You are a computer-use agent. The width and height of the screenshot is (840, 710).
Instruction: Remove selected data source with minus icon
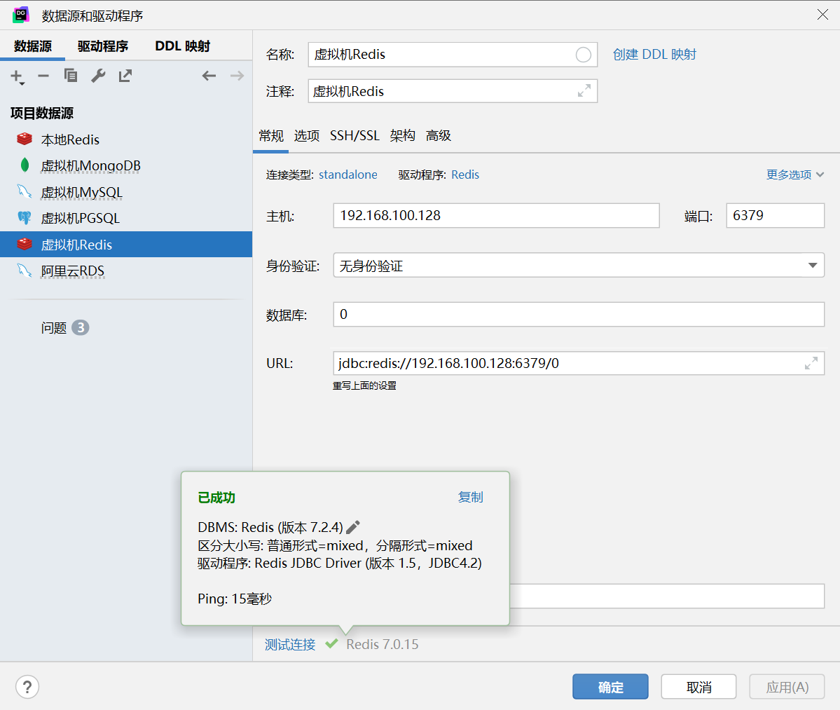point(43,76)
